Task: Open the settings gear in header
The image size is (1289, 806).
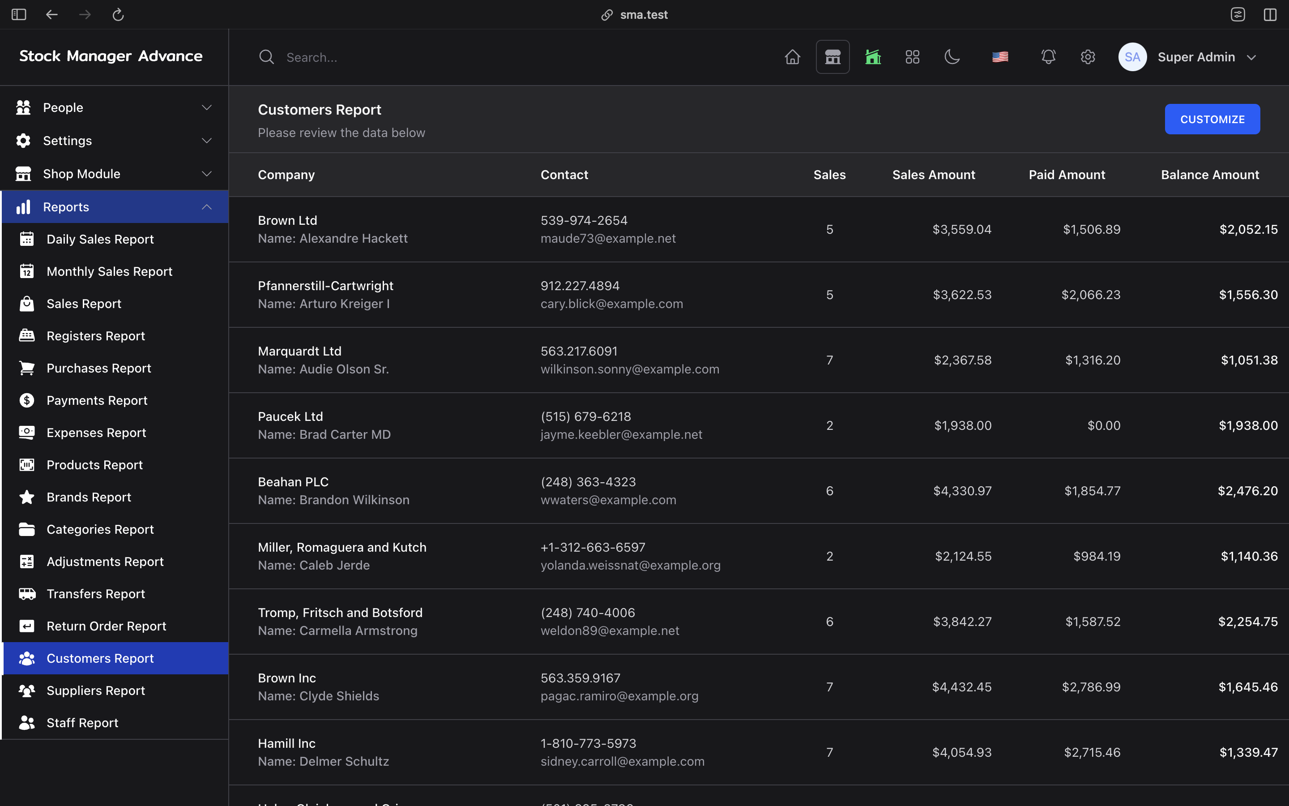Action: tap(1088, 57)
